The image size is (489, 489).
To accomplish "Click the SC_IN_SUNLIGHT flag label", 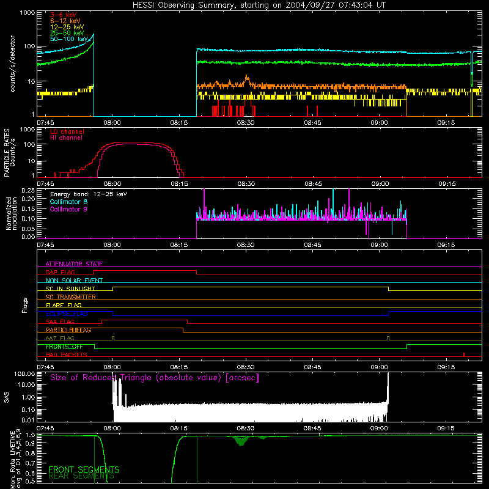I will pyautogui.click(x=70, y=289).
